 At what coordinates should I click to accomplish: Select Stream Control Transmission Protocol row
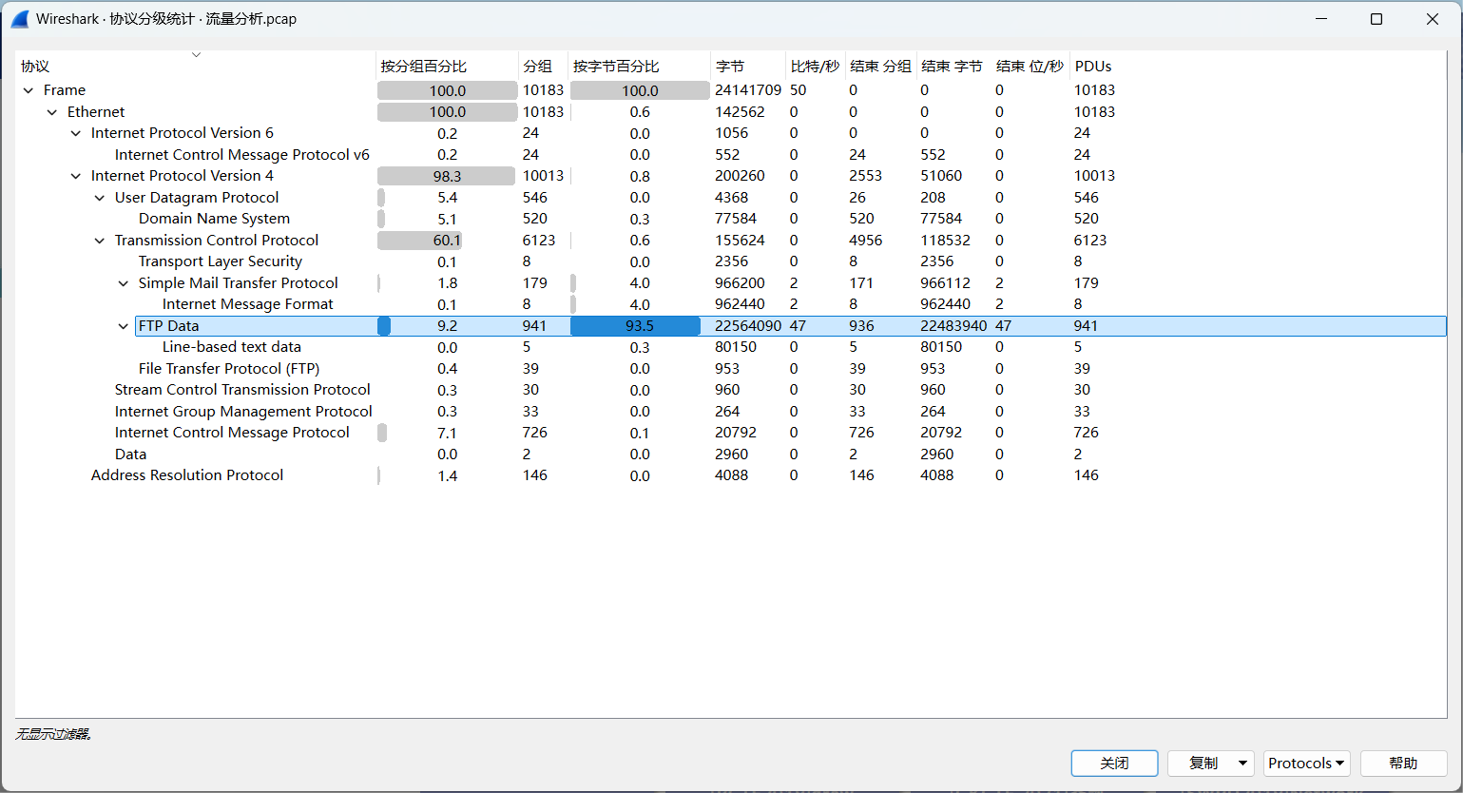731,390
